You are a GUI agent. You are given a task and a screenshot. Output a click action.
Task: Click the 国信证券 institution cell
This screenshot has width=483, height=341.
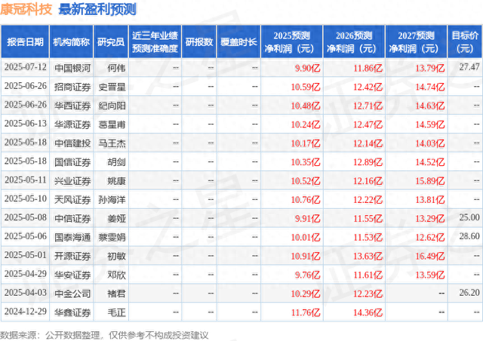(72, 162)
